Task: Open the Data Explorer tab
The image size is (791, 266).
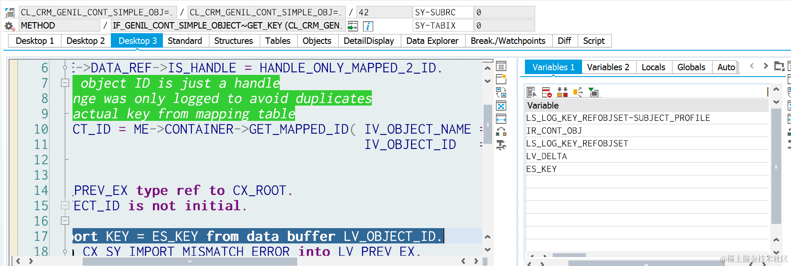Action: click(432, 41)
